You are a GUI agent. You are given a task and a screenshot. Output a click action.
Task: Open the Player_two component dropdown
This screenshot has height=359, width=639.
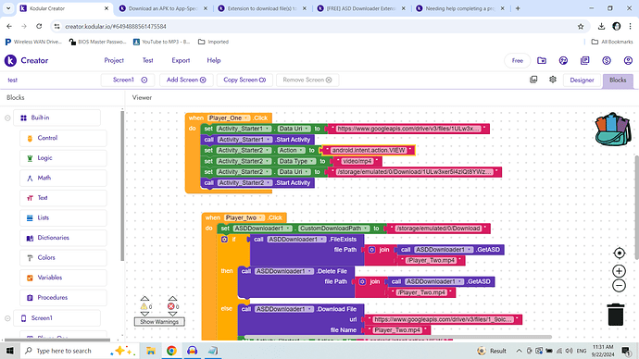[x=261, y=217]
